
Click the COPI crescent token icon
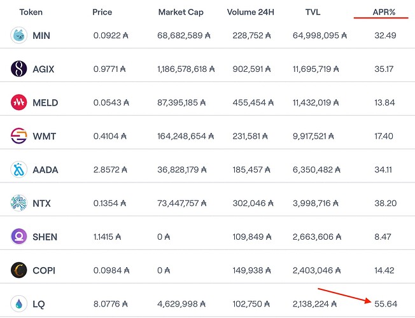(19, 270)
